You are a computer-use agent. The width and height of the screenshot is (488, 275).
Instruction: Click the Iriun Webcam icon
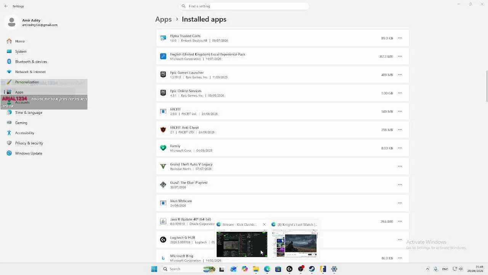click(x=163, y=203)
